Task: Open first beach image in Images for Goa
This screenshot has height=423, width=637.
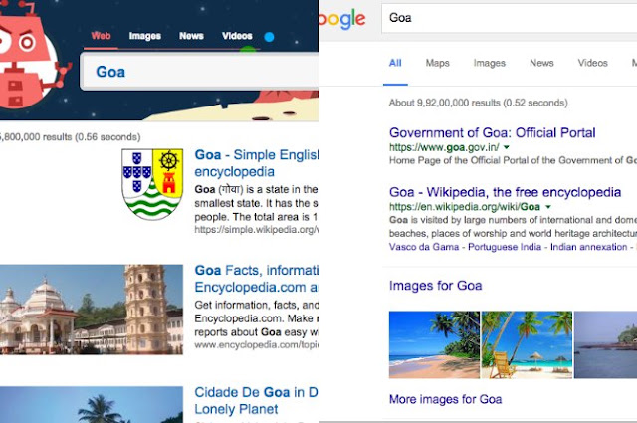Action: [434, 345]
